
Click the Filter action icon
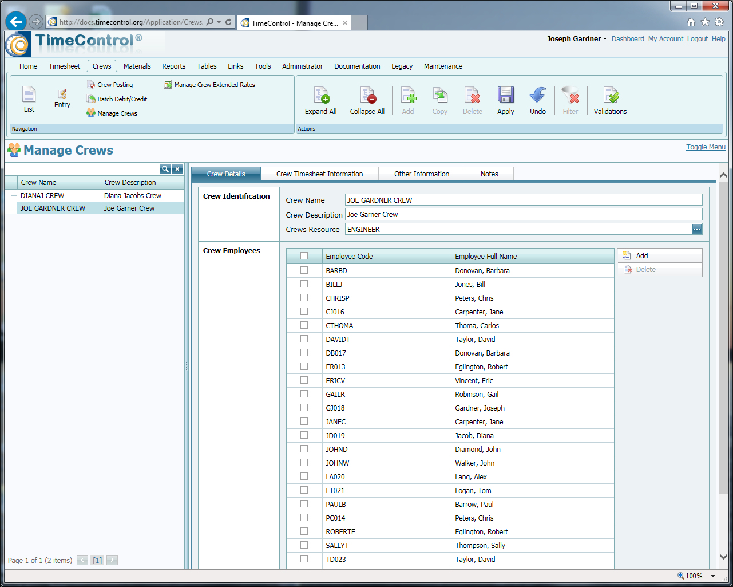[570, 100]
